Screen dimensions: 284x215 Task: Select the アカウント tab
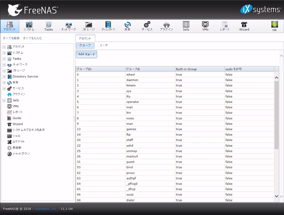[x=85, y=38]
